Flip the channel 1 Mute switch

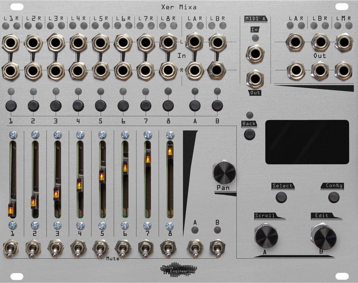pos(11,248)
